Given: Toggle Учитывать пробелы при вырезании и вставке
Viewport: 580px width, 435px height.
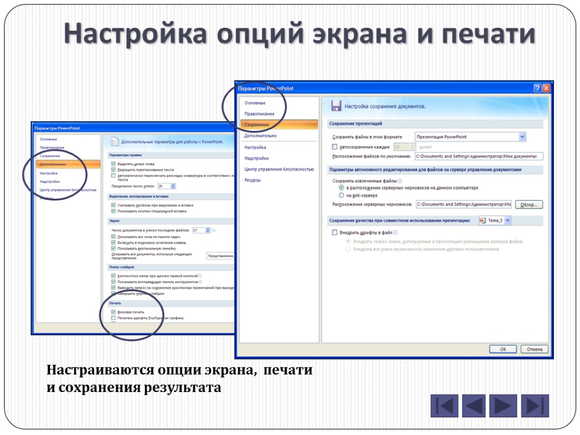Looking at the screenshot, I should 113,205.
